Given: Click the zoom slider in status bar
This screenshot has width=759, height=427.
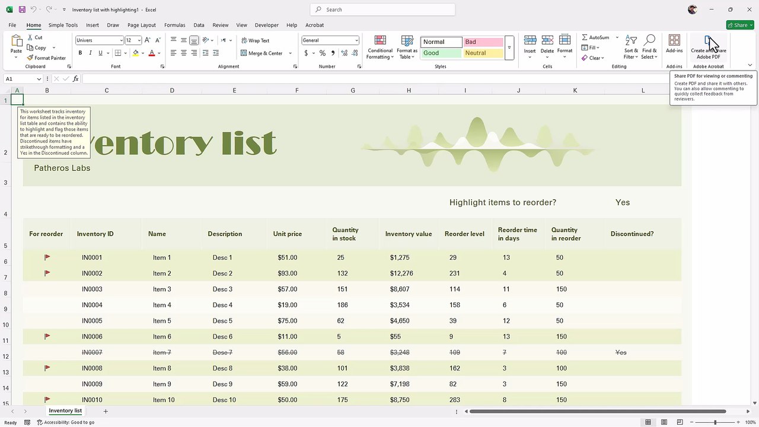Looking at the screenshot, I should point(715,422).
